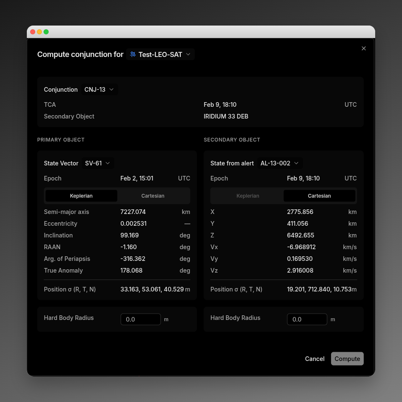Click secondary X value 2775.856
Screen dimensions: 402x402
pos(300,212)
